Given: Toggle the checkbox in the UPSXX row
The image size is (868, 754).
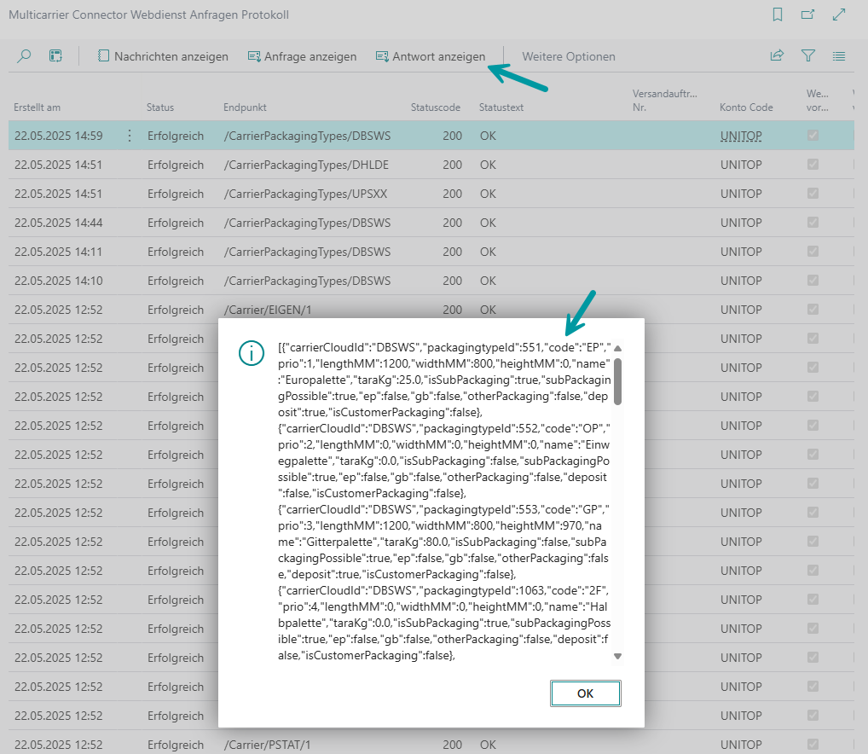Looking at the screenshot, I should [x=813, y=194].
